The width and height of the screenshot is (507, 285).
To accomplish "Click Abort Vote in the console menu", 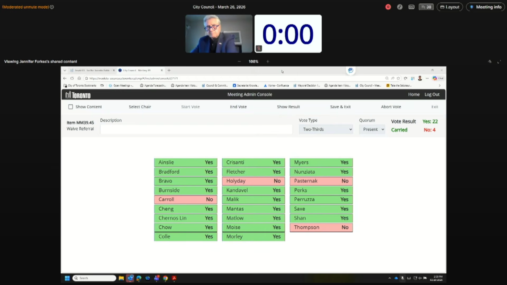I will 391,107.
